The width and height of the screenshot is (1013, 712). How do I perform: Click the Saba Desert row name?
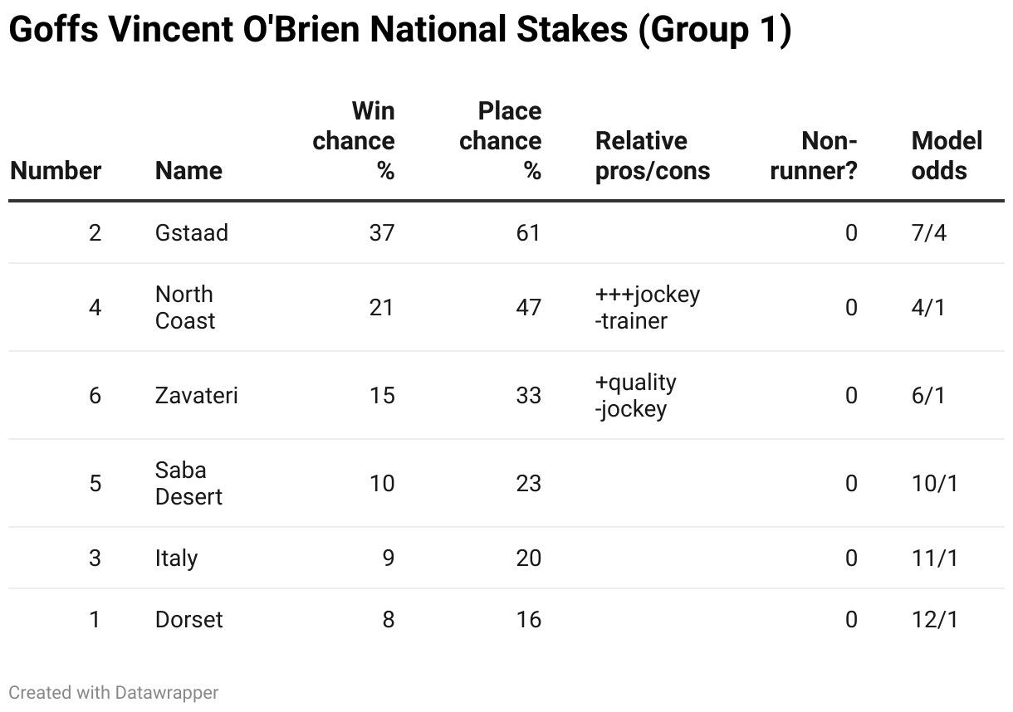[189, 483]
